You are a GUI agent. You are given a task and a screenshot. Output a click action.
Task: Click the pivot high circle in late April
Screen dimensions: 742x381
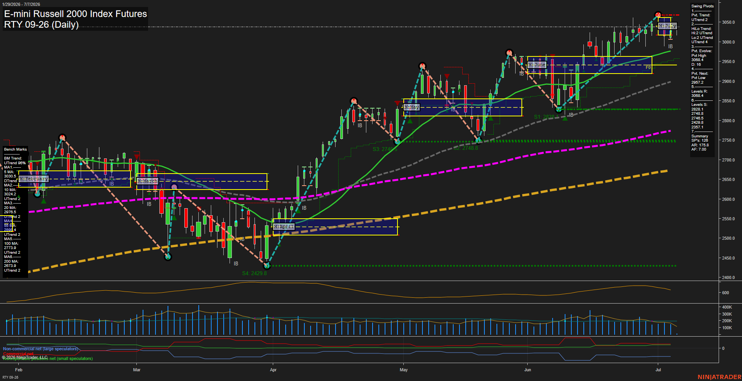[354, 101]
